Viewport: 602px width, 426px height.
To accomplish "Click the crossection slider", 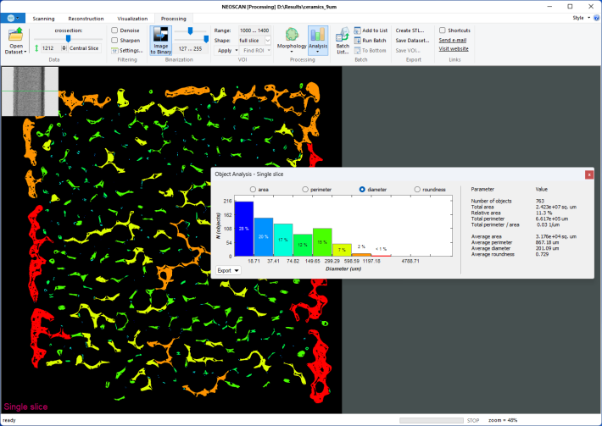I will [67, 38].
